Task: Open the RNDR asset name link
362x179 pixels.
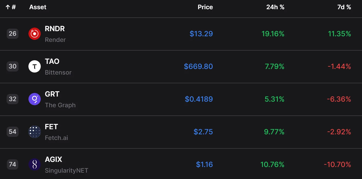Action: point(55,29)
